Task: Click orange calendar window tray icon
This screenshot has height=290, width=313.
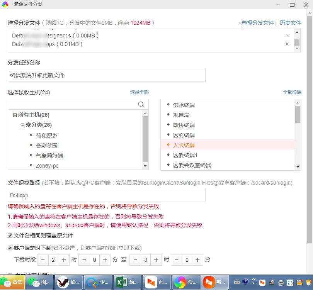Action: pos(299,282)
